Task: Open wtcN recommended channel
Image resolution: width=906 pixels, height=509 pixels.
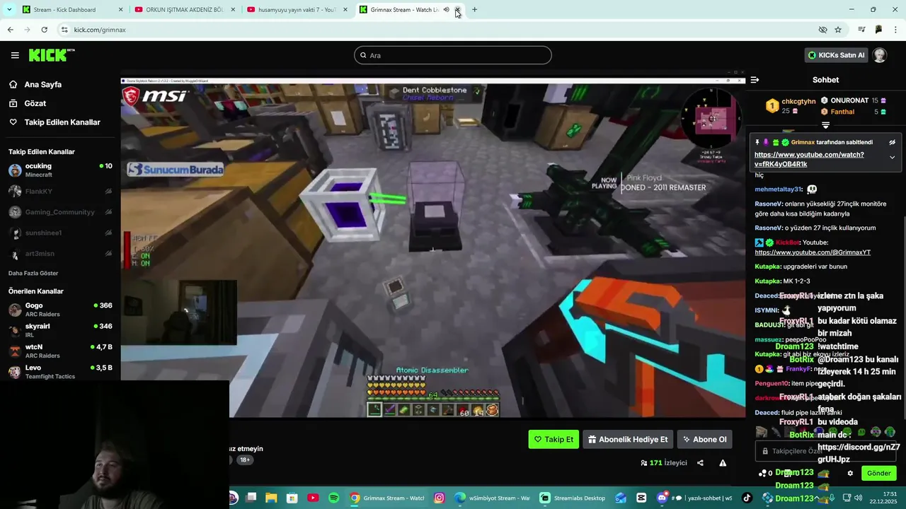Action: [x=60, y=351]
